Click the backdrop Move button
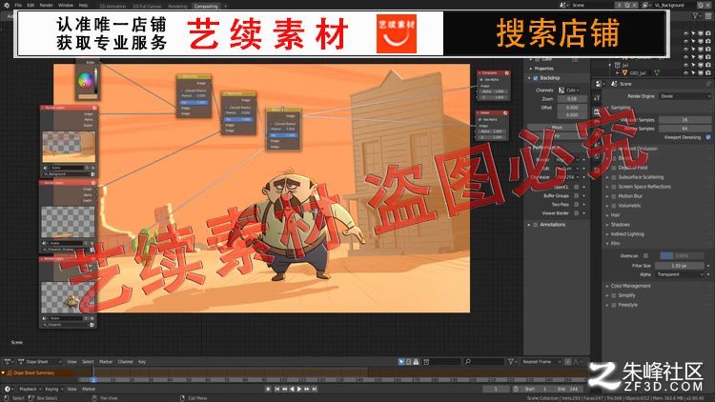 557,127
